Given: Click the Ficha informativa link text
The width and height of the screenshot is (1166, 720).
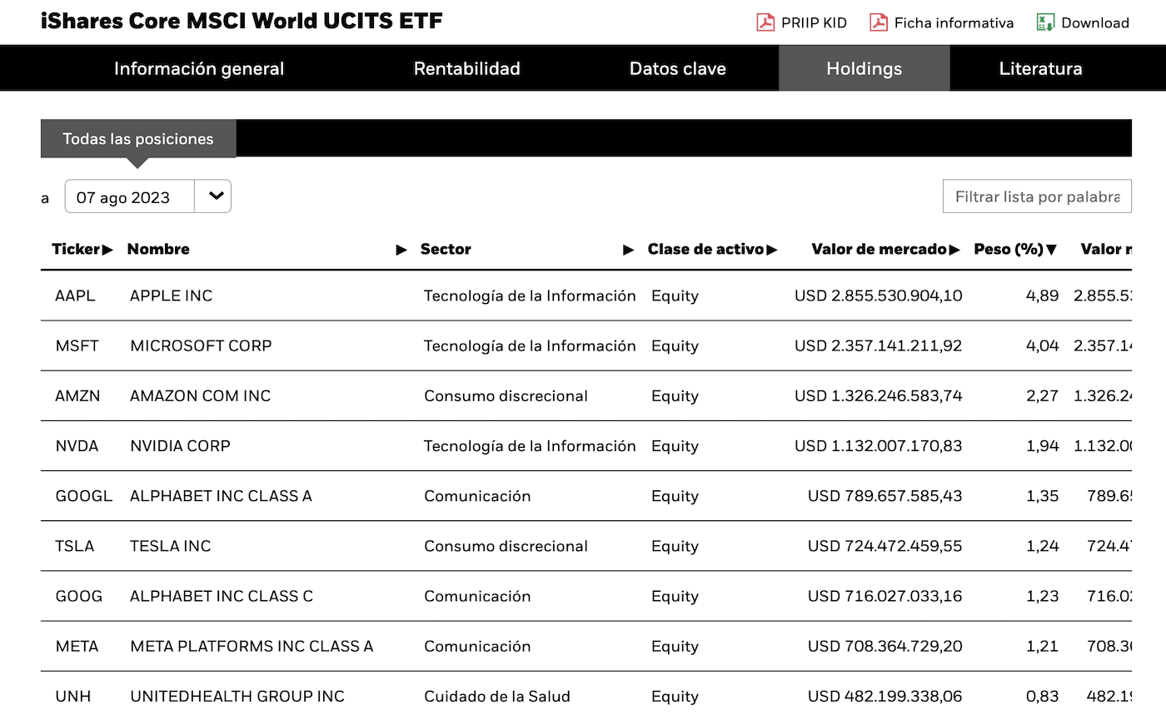Looking at the screenshot, I should pyautogui.click(x=954, y=23).
